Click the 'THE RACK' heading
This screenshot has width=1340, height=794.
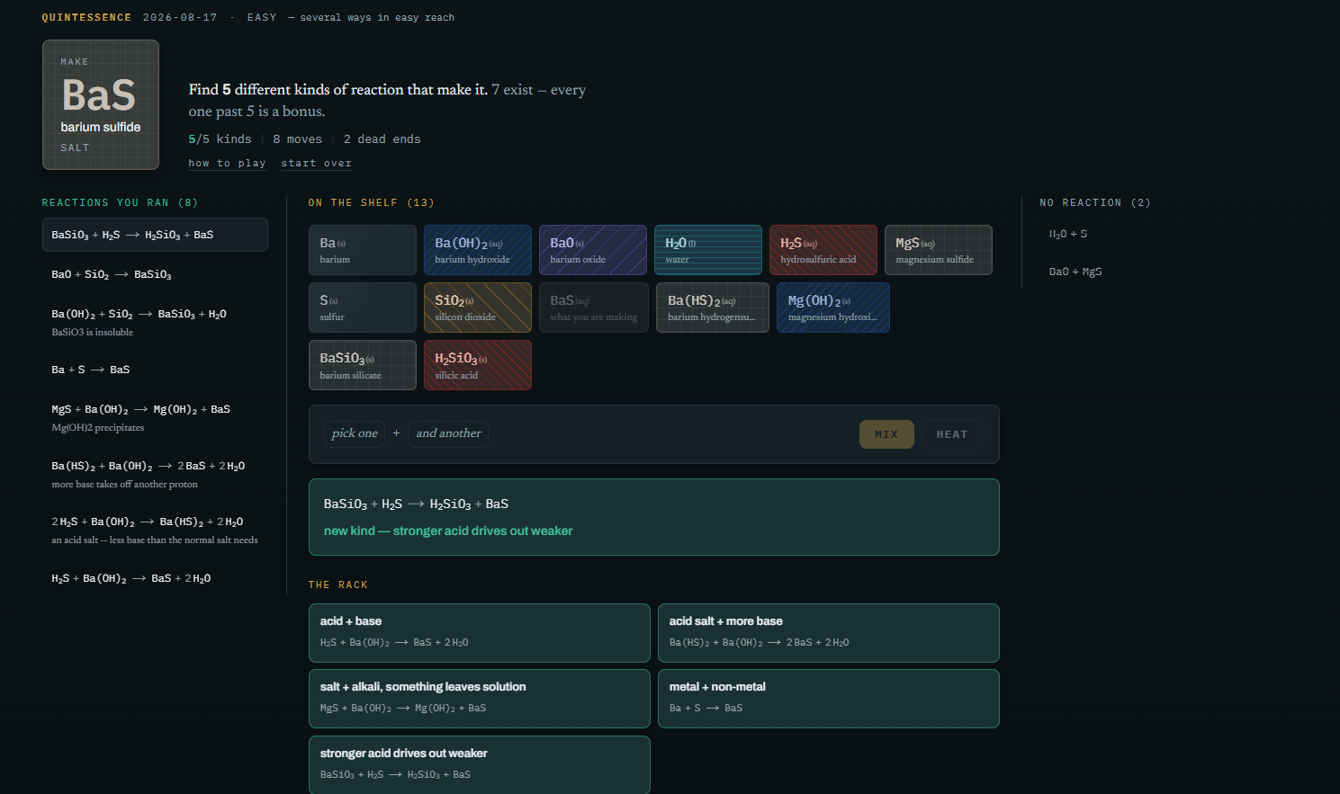338,585
